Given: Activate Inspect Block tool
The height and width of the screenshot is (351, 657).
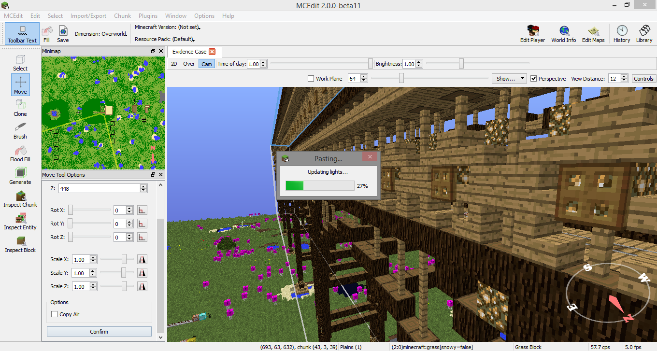Looking at the screenshot, I should click(x=20, y=244).
